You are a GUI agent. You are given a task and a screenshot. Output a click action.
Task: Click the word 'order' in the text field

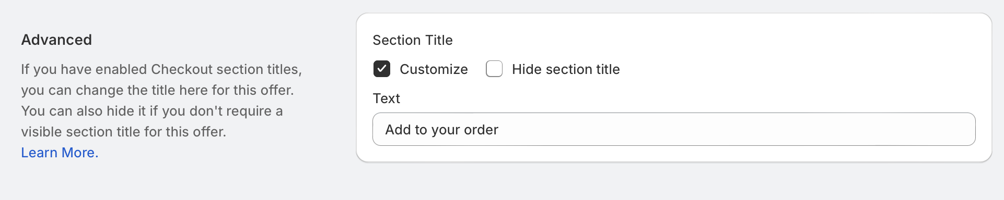(x=481, y=130)
